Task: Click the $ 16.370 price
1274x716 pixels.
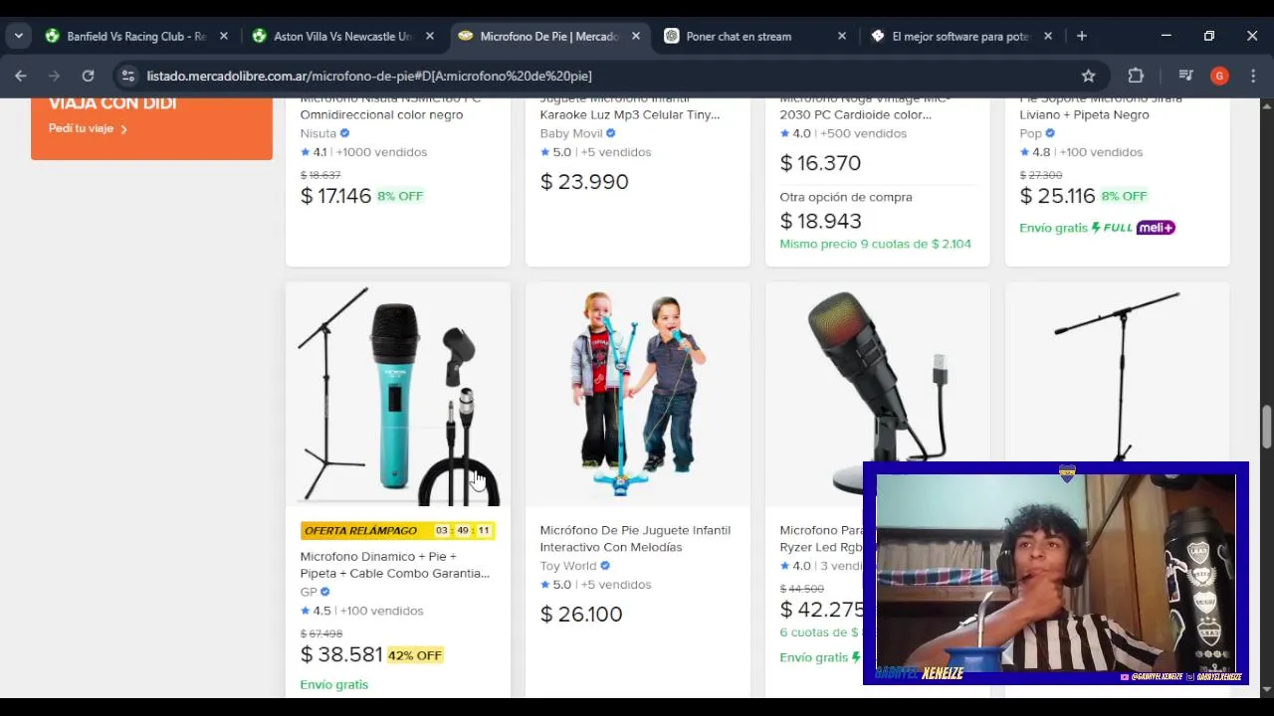Action: click(x=820, y=163)
